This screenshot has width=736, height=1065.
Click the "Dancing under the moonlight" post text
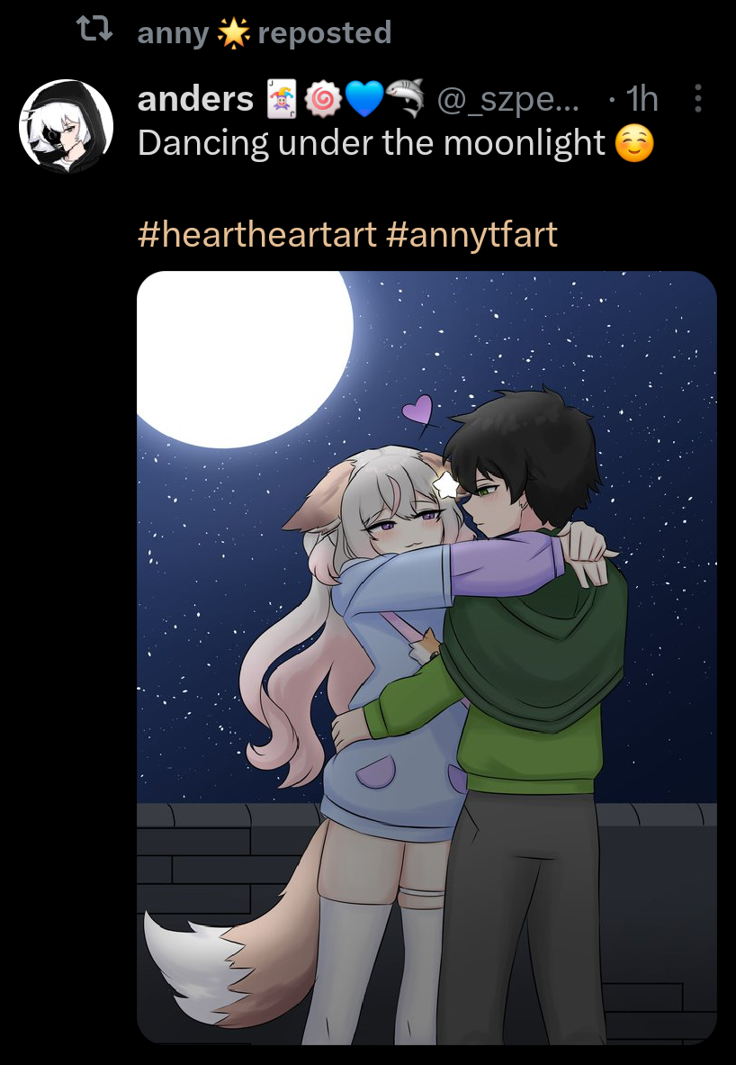pos(371,143)
